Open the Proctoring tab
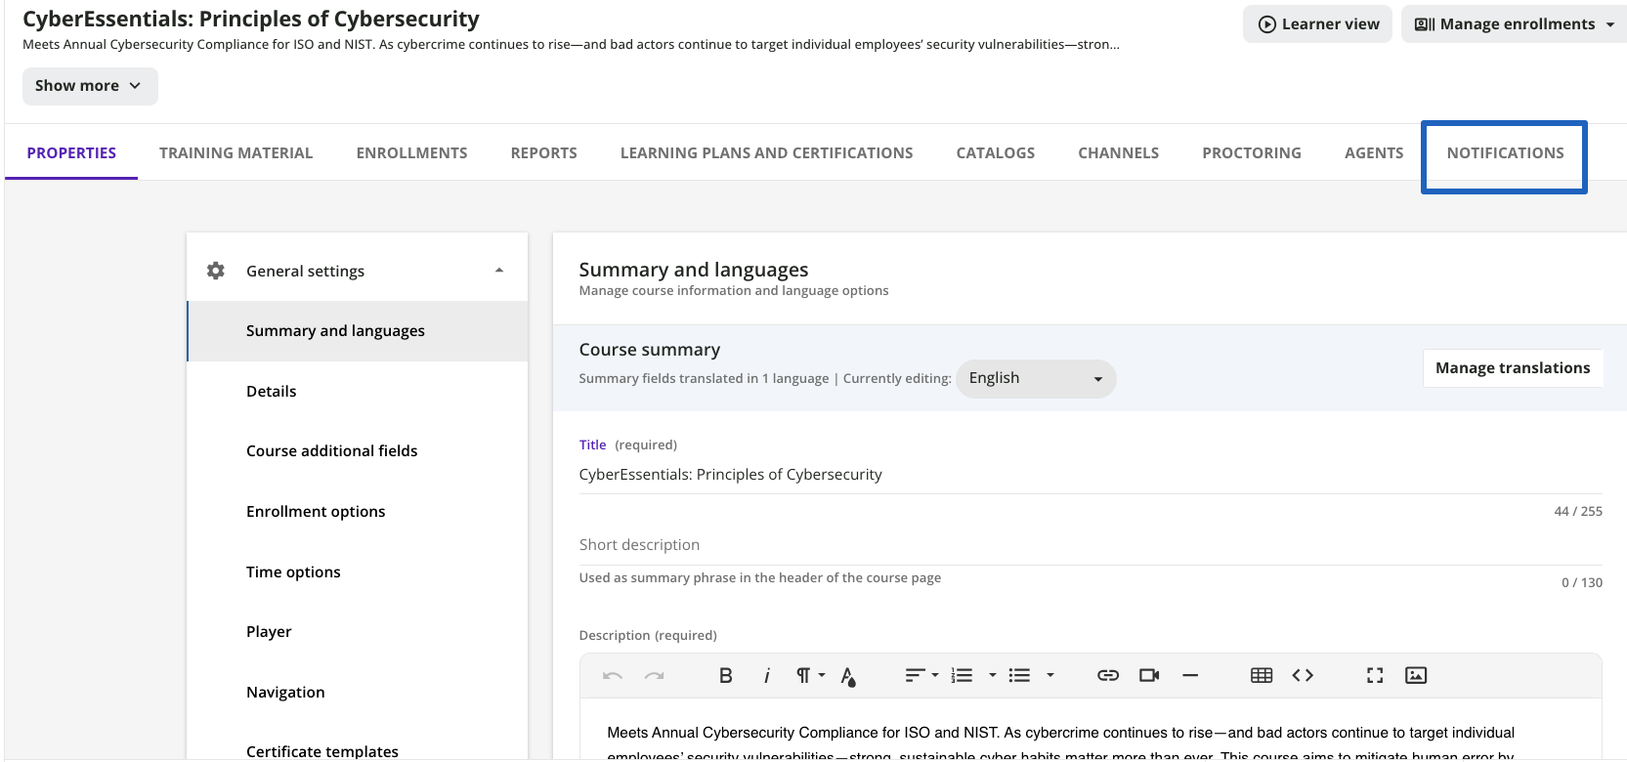 (1251, 152)
